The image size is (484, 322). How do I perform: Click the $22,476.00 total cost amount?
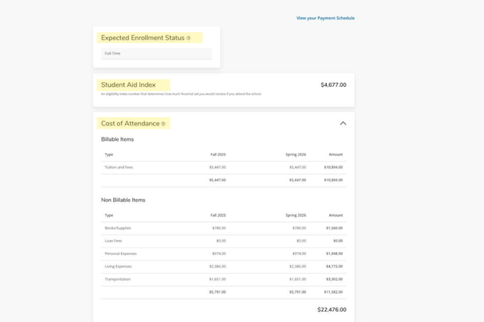click(x=332, y=309)
